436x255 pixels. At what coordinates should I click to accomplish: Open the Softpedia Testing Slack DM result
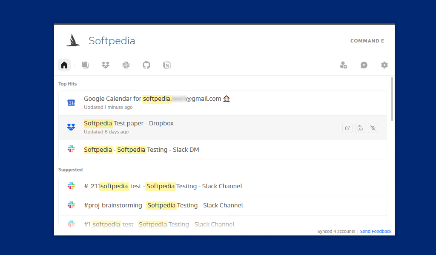point(222,150)
